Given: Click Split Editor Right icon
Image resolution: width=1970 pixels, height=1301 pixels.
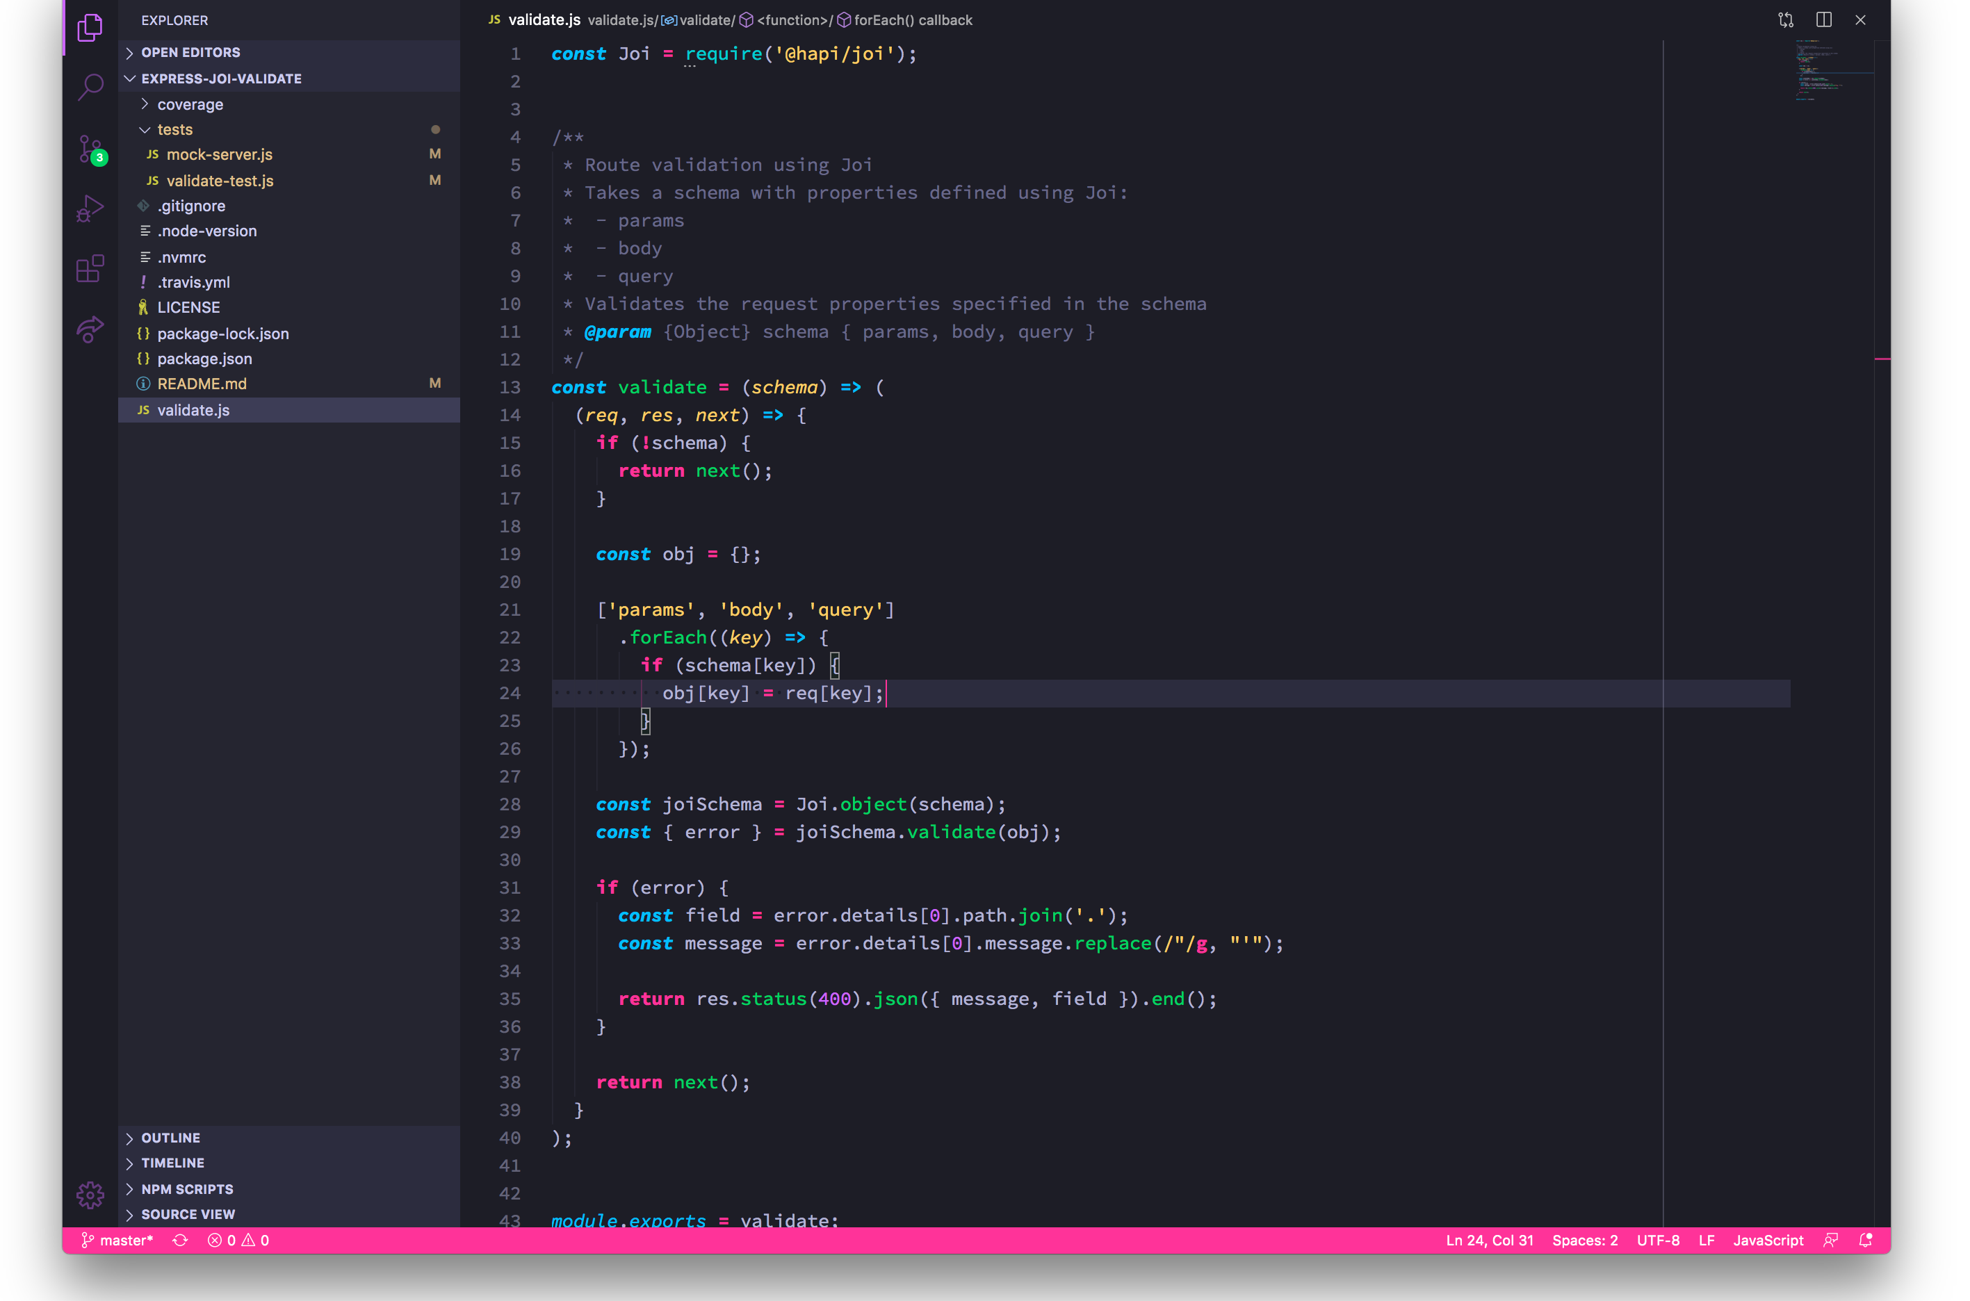Looking at the screenshot, I should pos(1823,20).
